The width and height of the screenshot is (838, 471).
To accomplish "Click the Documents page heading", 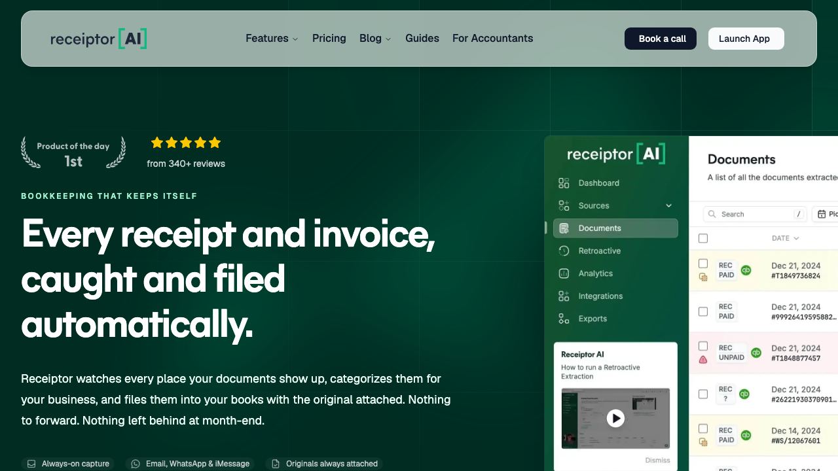I will [x=742, y=159].
